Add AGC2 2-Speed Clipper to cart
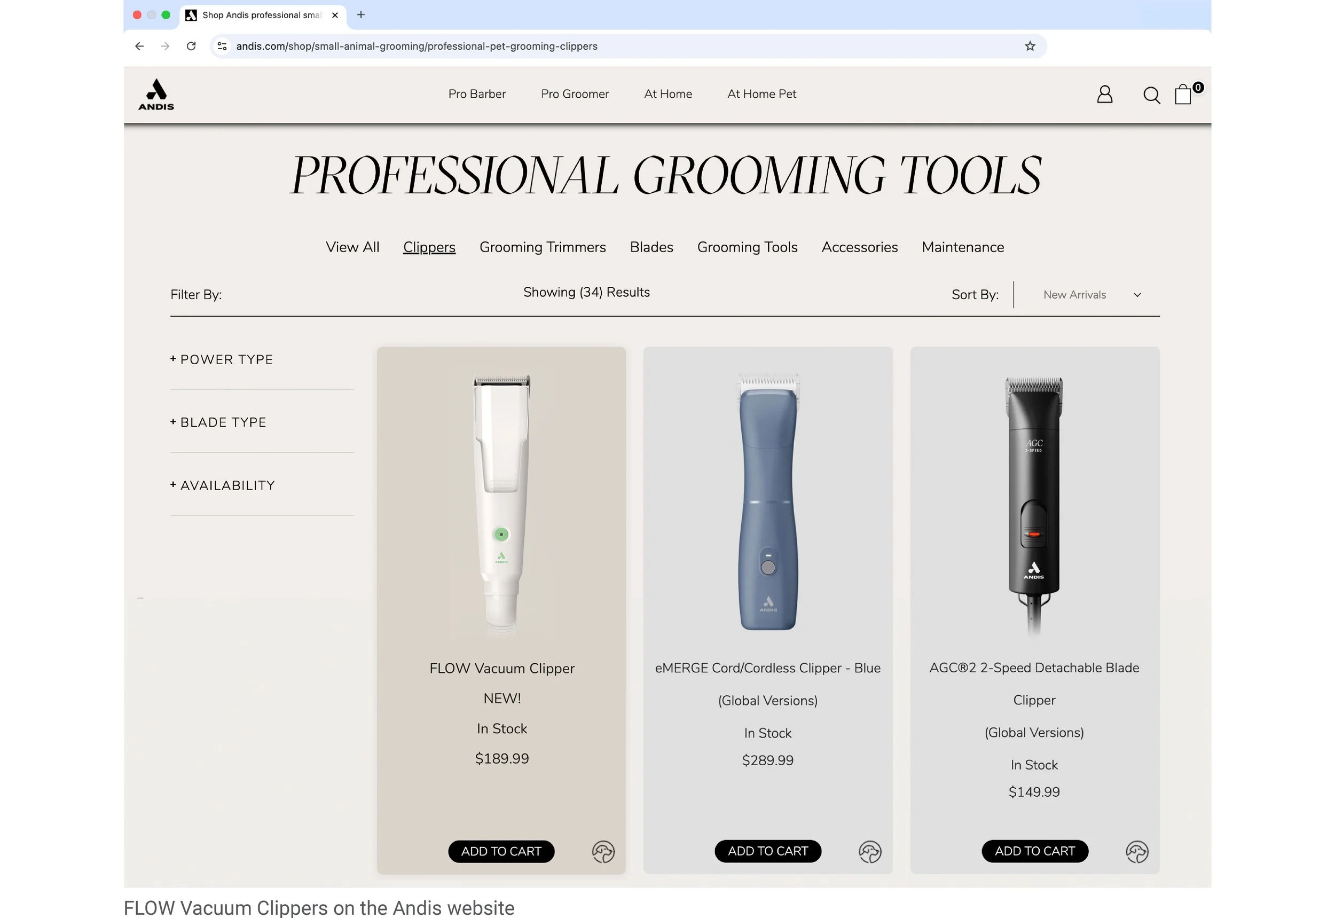This screenshot has height=918, width=1335. click(1034, 851)
